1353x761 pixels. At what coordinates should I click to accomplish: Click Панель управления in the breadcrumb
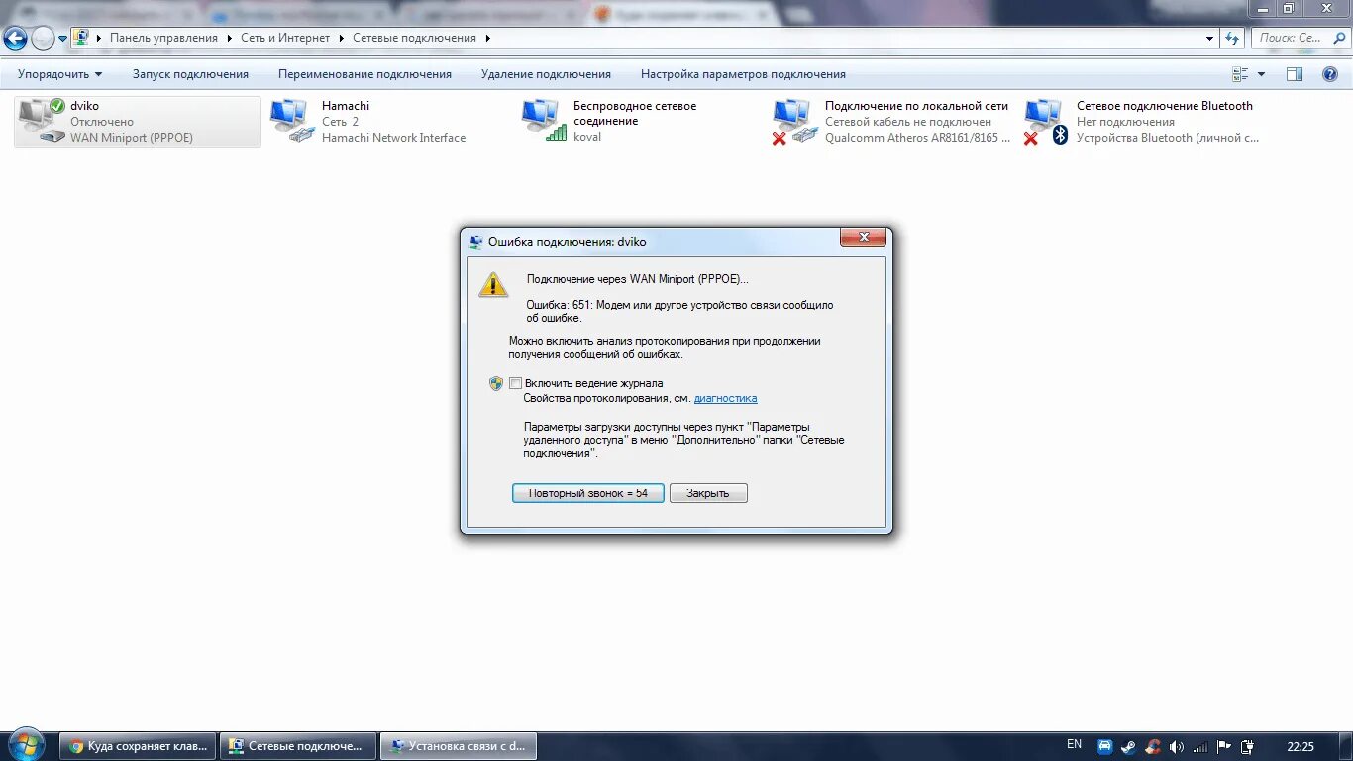pyautogui.click(x=163, y=38)
